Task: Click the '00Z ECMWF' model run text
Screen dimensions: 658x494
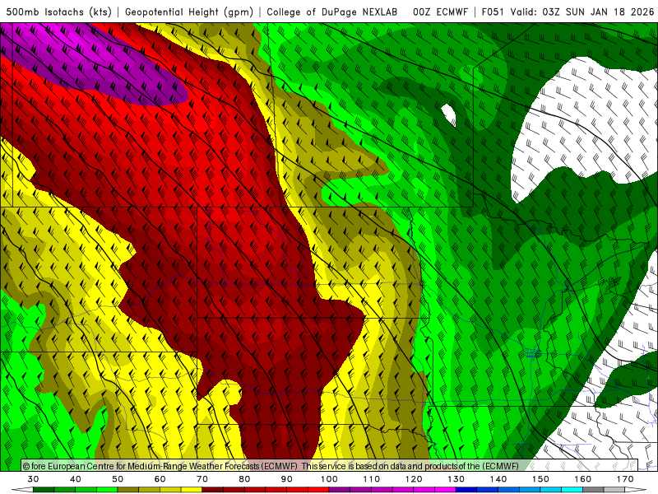Action: pyautogui.click(x=440, y=12)
